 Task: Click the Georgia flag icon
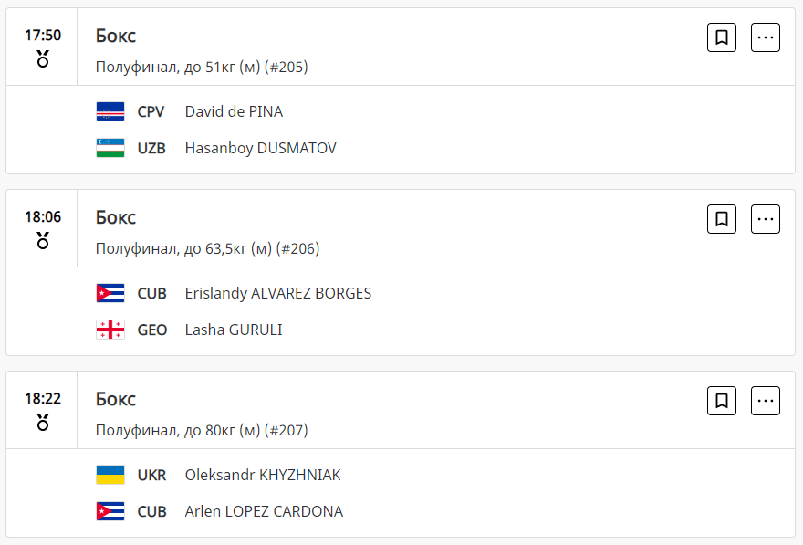(x=110, y=330)
